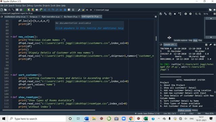Run current cell toolbar icon
This screenshot has height=122, width=216.
pyautogui.click(x=29, y=10)
